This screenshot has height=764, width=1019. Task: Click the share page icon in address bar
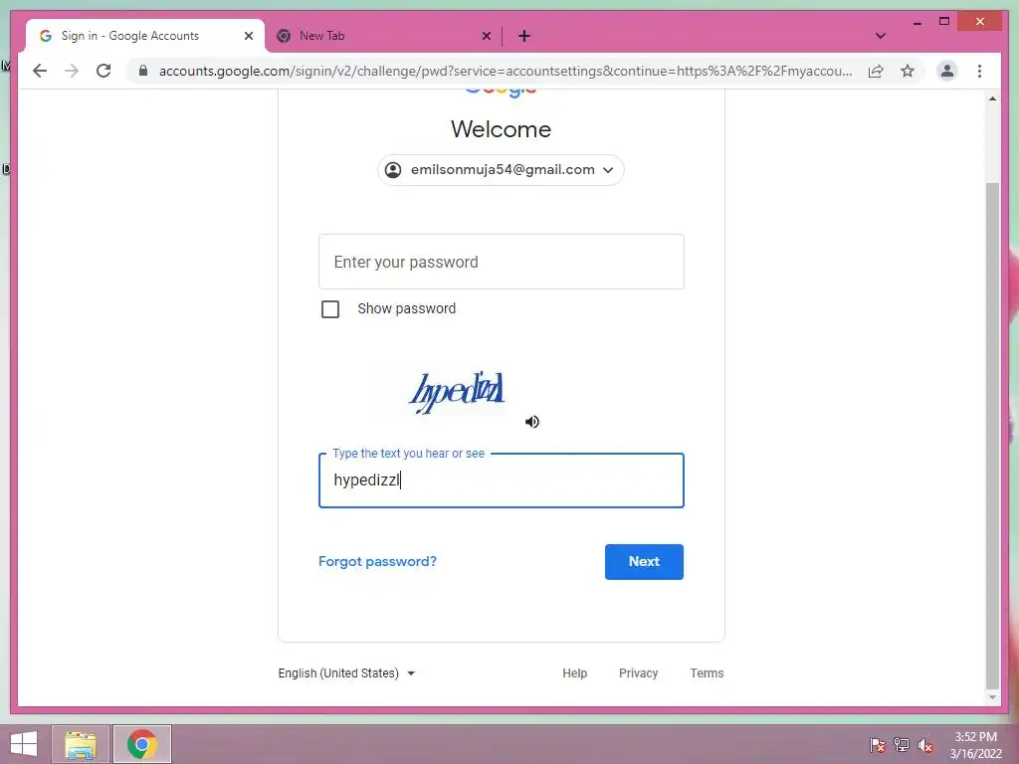click(876, 71)
